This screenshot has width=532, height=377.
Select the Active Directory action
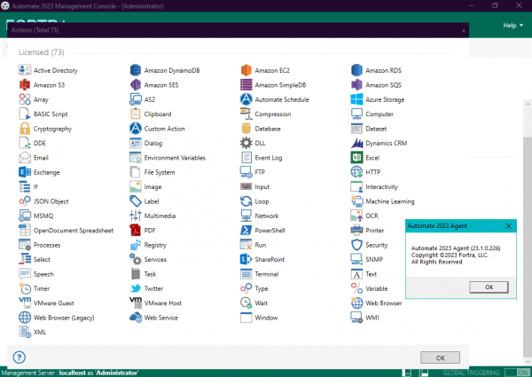[x=55, y=70]
